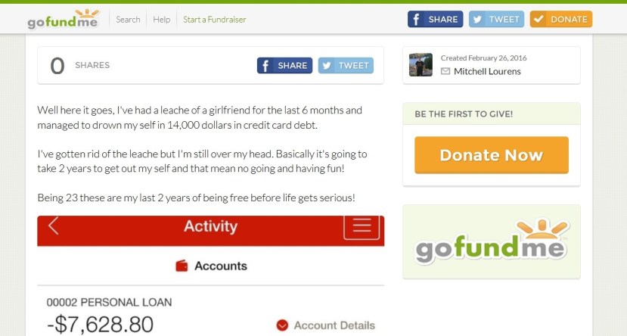This screenshot has width=627, height=336.
Task: Click the GoFundMe logo in the sidebar
Action: tap(492, 241)
